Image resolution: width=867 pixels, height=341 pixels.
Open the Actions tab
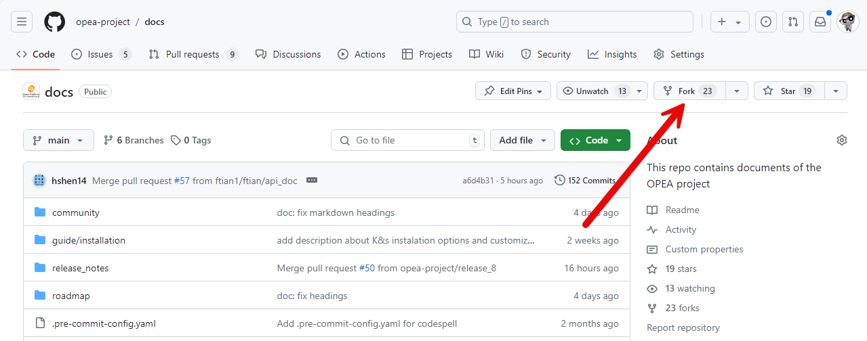361,54
